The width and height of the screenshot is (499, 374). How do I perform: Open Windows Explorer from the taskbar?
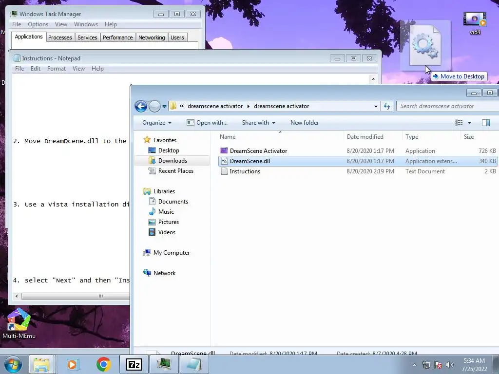click(42, 364)
